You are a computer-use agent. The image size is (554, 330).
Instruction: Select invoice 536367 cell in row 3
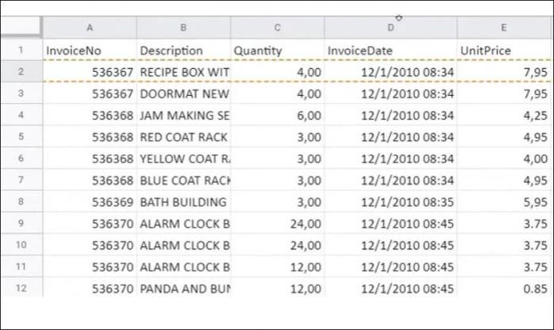89,93
